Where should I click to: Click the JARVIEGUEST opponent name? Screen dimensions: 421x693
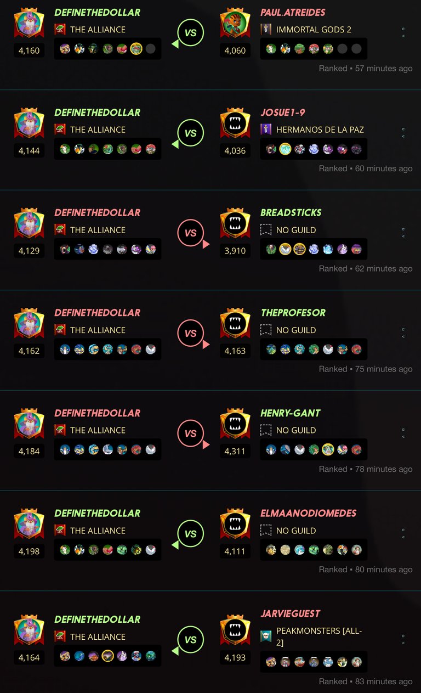coord(290,614)
